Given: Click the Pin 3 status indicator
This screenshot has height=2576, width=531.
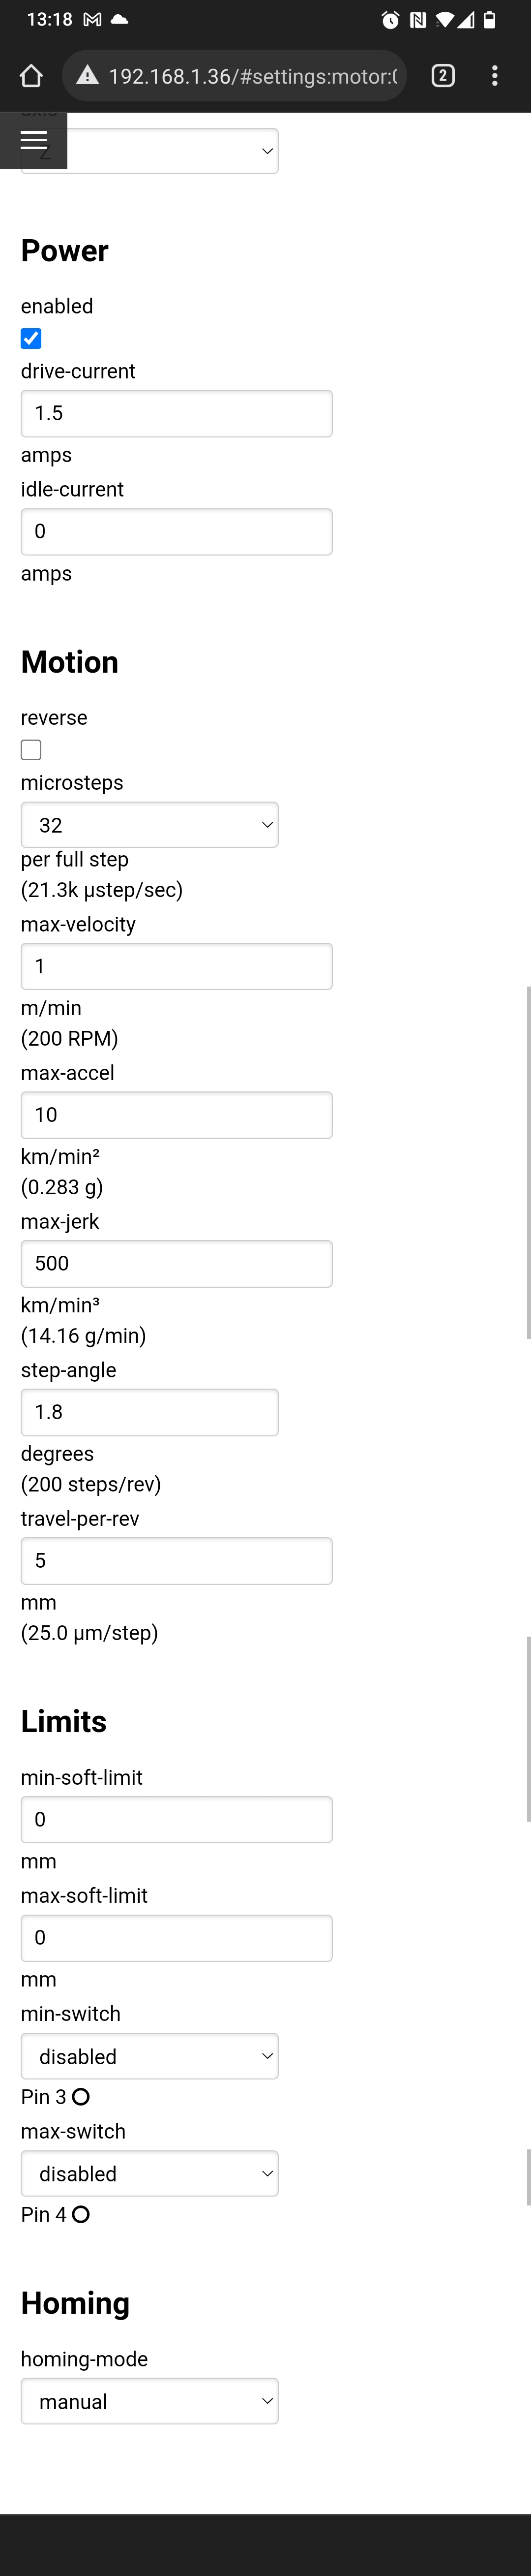Looking at the screenshot, I should [81, 2097].
